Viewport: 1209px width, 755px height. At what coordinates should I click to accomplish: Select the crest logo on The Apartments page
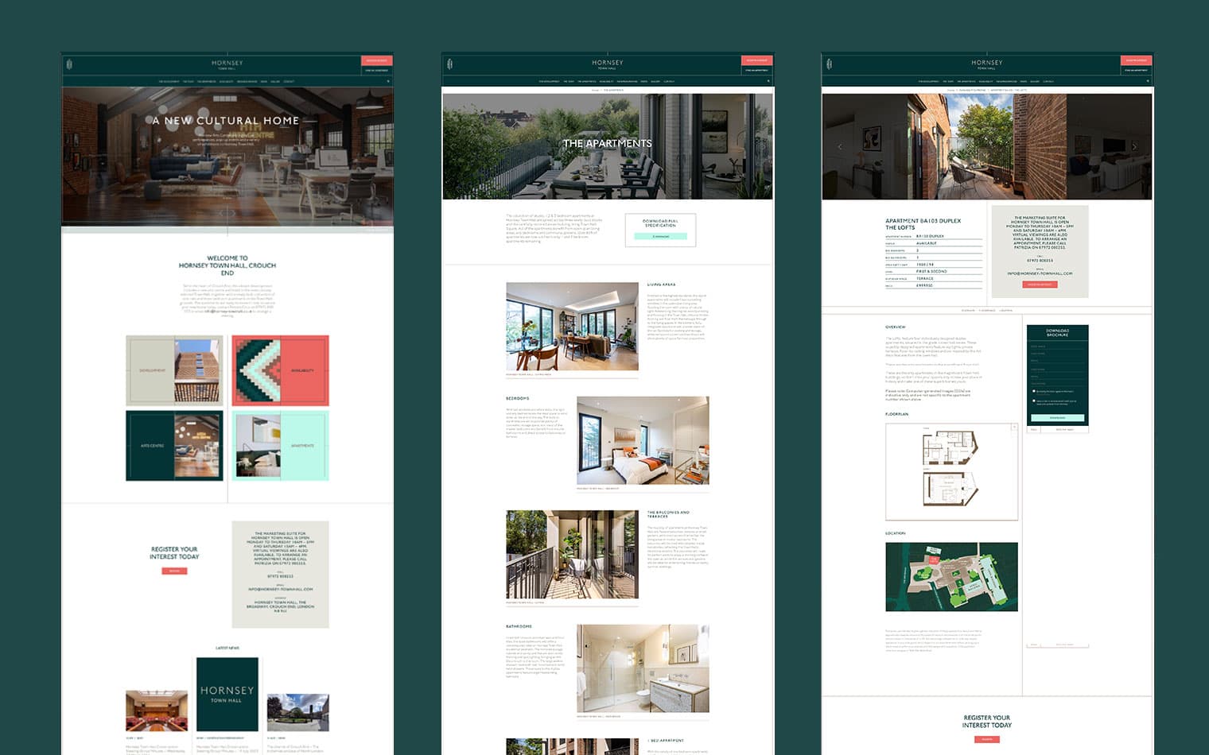tap(451, 64)
